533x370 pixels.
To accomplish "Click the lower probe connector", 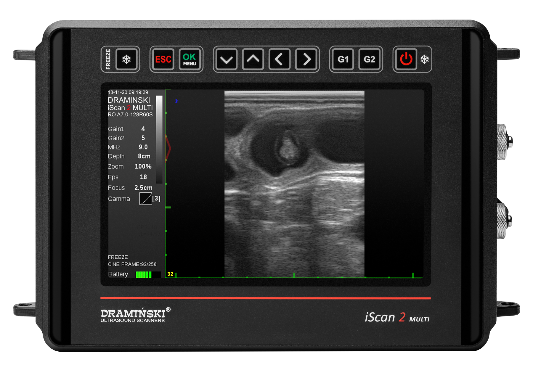I will click(504, 221).
